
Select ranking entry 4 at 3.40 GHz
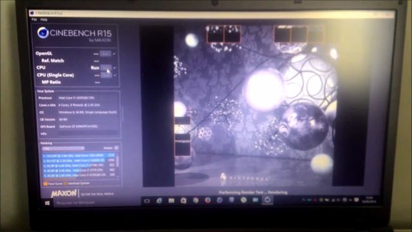tap(79, 170)
